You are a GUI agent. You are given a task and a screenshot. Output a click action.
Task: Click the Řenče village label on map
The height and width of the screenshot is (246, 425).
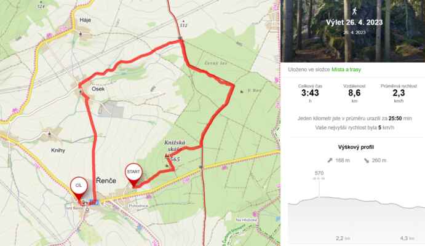coord(106,181)
